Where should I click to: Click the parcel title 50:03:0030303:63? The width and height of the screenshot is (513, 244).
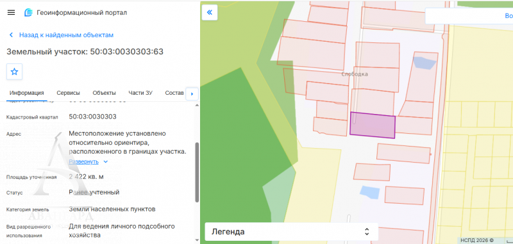click(126, 52)
